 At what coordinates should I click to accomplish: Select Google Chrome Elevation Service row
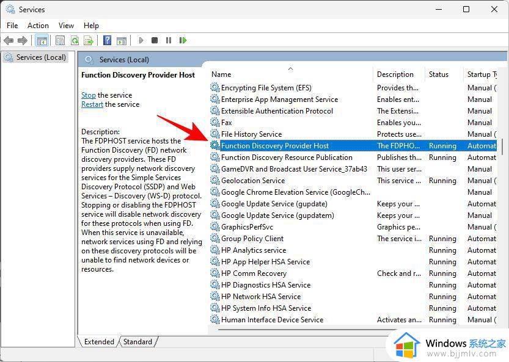(x=353, y=192)
